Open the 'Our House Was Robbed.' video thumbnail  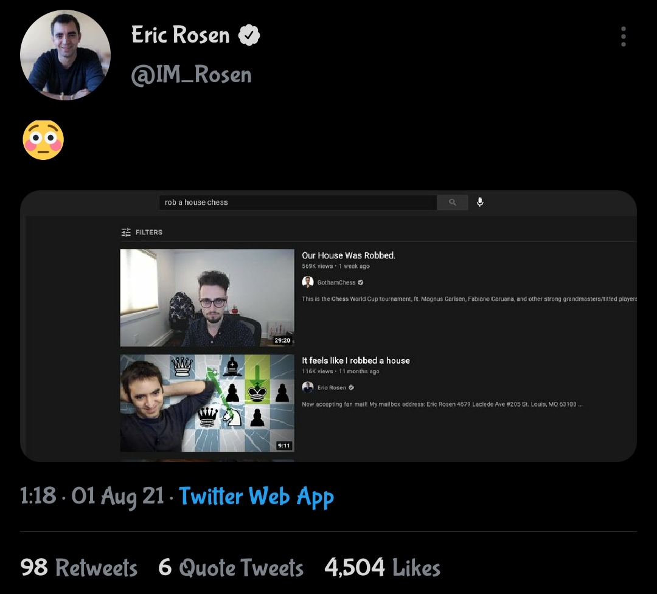tap(207, 298)
